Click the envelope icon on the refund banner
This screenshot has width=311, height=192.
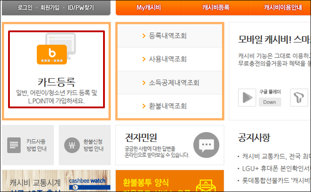pyautogui.click(x=206, y=186)
